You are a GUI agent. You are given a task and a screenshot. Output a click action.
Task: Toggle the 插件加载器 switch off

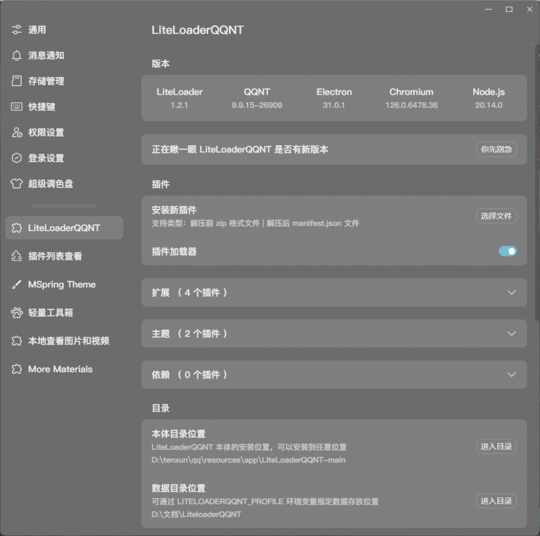[x=507, y=251]
